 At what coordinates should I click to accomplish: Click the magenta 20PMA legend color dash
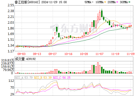tap(117, 2)
